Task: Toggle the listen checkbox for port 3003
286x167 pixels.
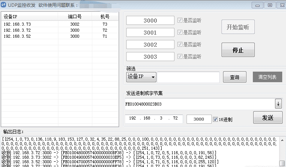Action: tap(180, 57)
